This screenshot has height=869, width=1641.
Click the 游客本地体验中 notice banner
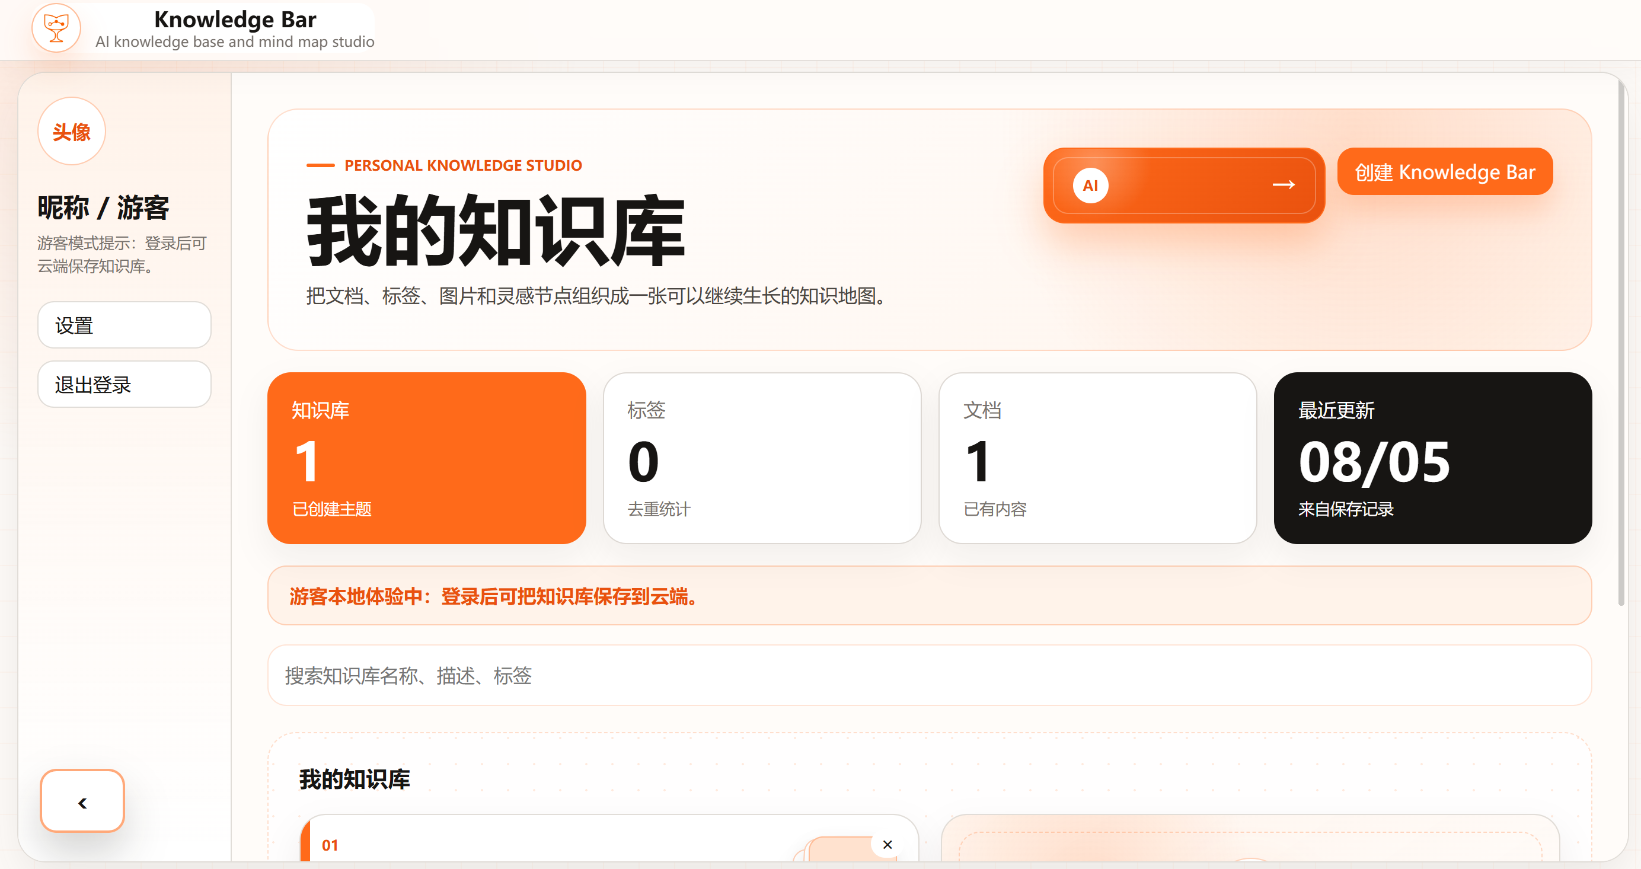930,596
